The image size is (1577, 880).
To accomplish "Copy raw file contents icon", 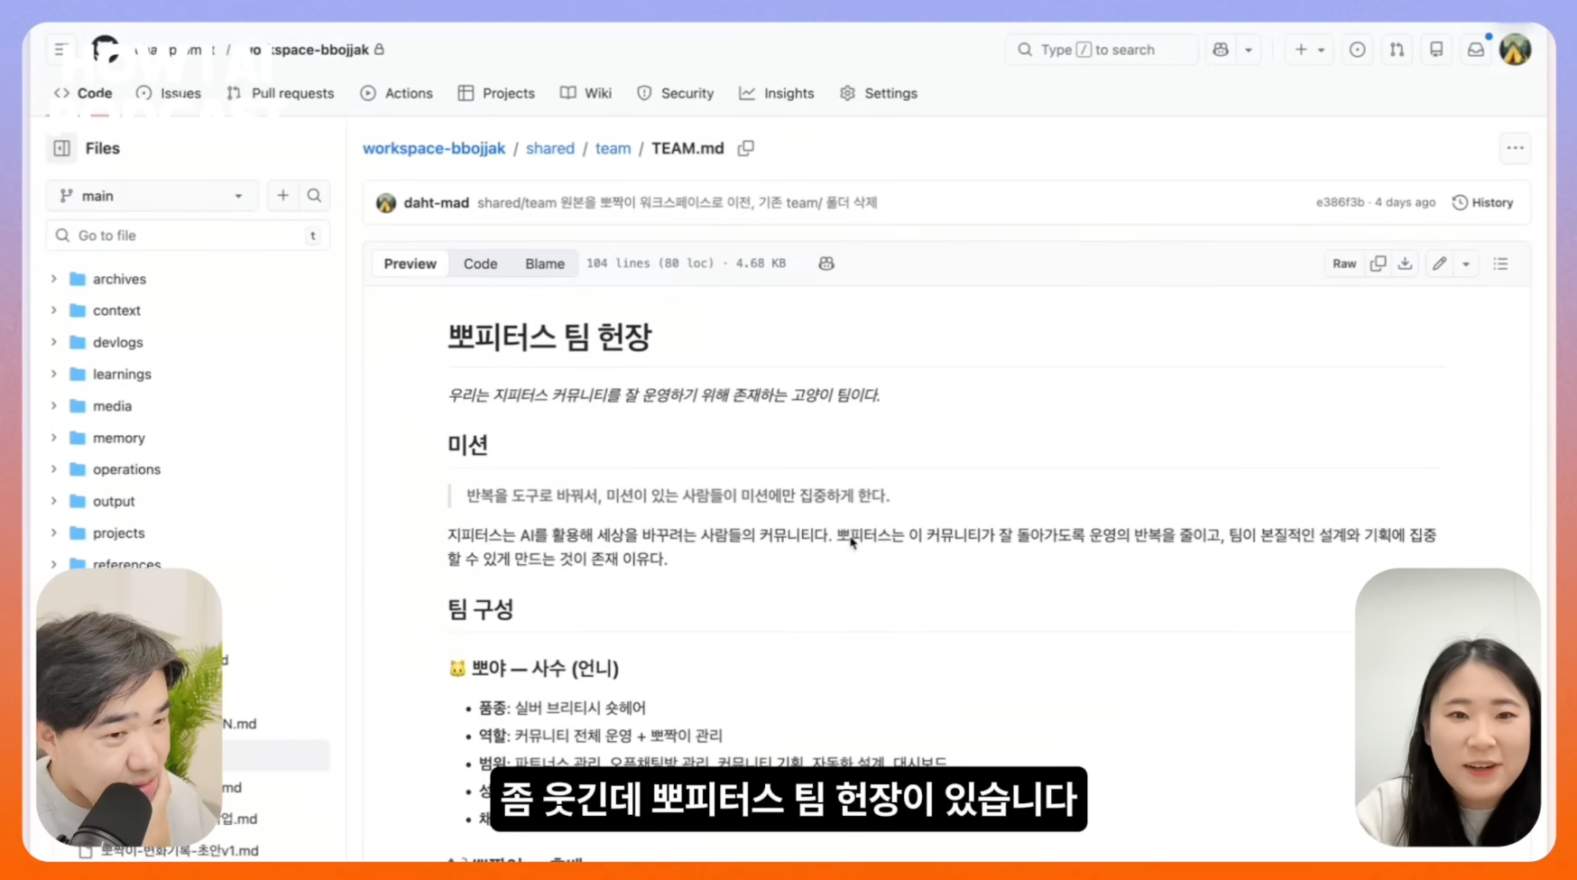I will (1378, 264).
